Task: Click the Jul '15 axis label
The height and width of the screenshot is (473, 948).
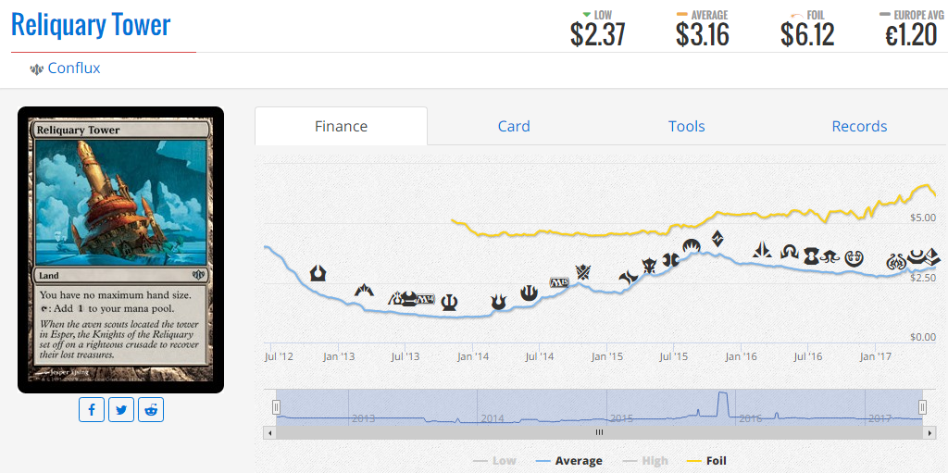Action: (674, 356)
